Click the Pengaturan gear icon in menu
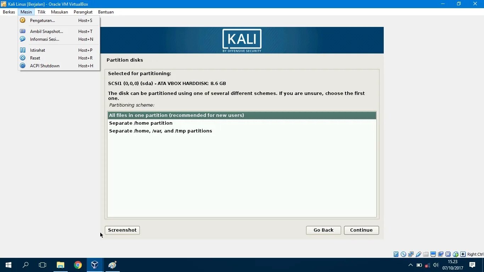484x272 pixels. coord(23,21)
